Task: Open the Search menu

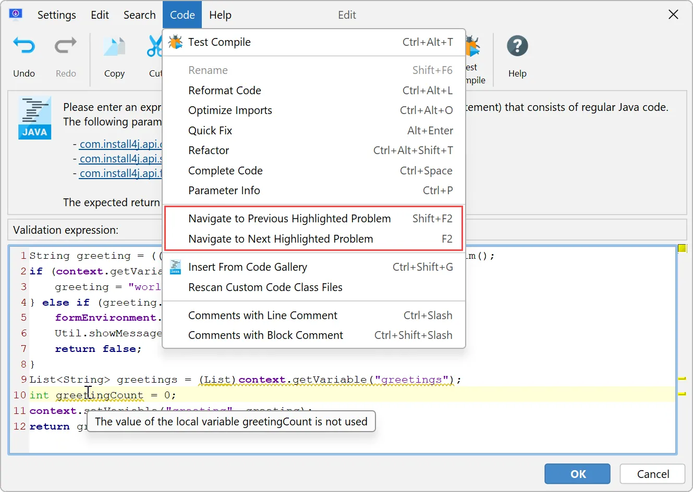Action: click(x=139, y=15)
